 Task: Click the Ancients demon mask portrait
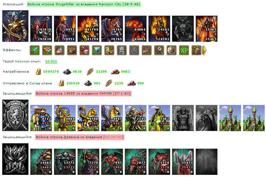coord(15,159)
